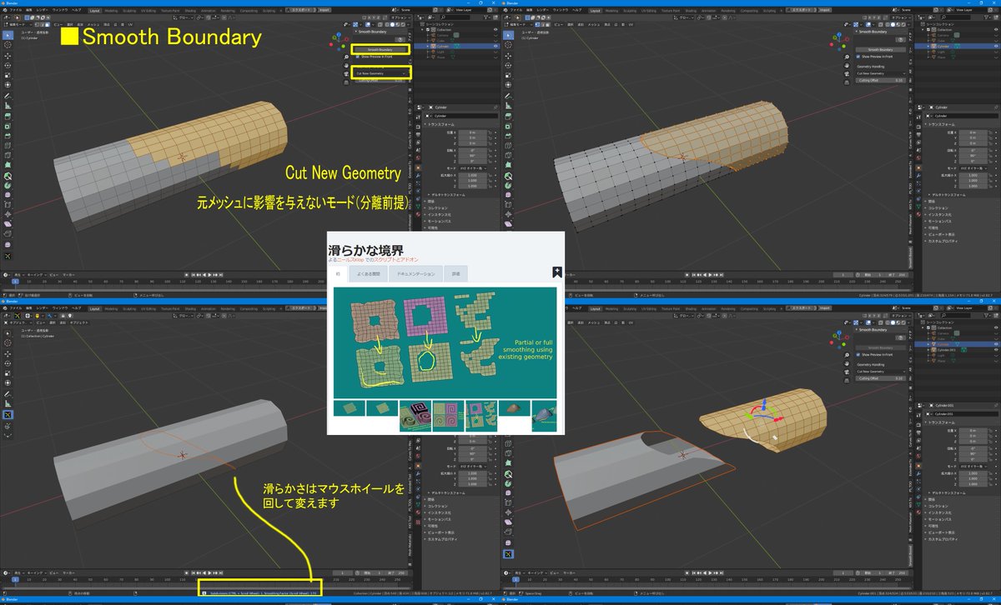
Task: Hide Light via eye icon in top-right outliner
Action: 996,52
